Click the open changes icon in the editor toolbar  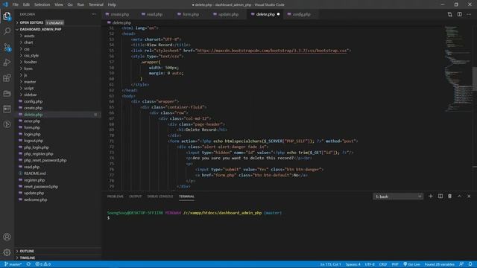[x=449, y=14]
